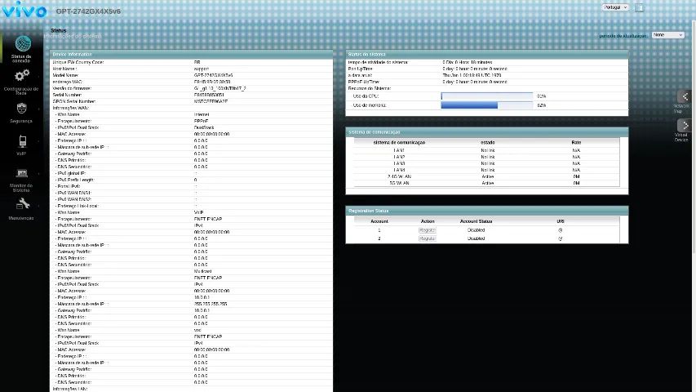Select the Host Name value support
The image size is (696, 392).
pyautogui.click(x=201, y=69)
